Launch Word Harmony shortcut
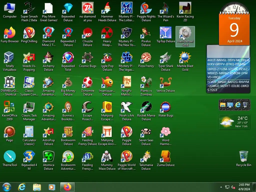 tap(166, 135)
